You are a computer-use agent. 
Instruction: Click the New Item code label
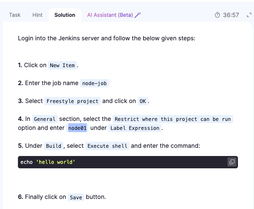point(62,65)
